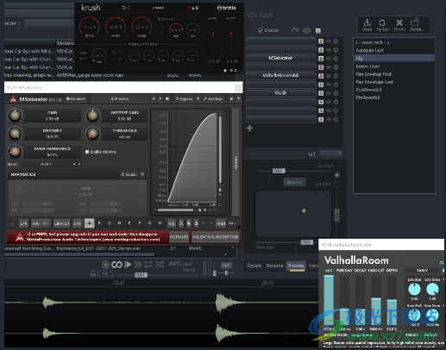Remove ValhallaRoom from rack with minus icon

[336, 76]
